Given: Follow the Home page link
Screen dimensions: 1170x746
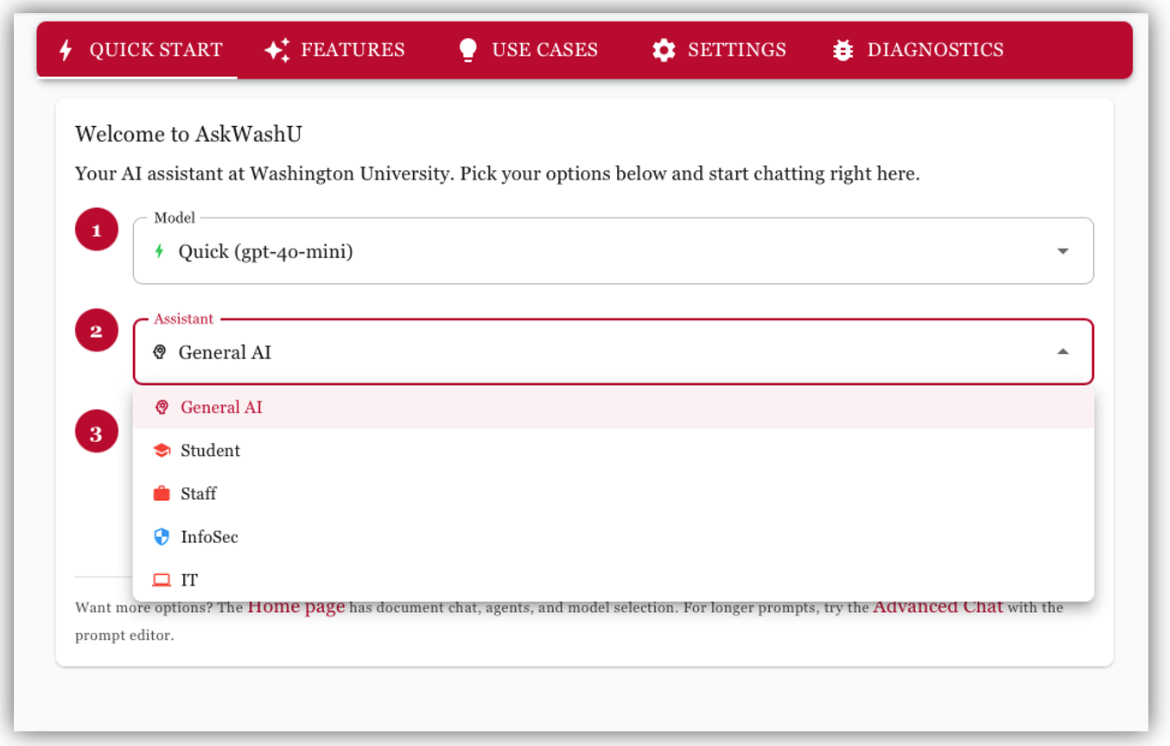Looking at the screenshot, I should 296,607.
